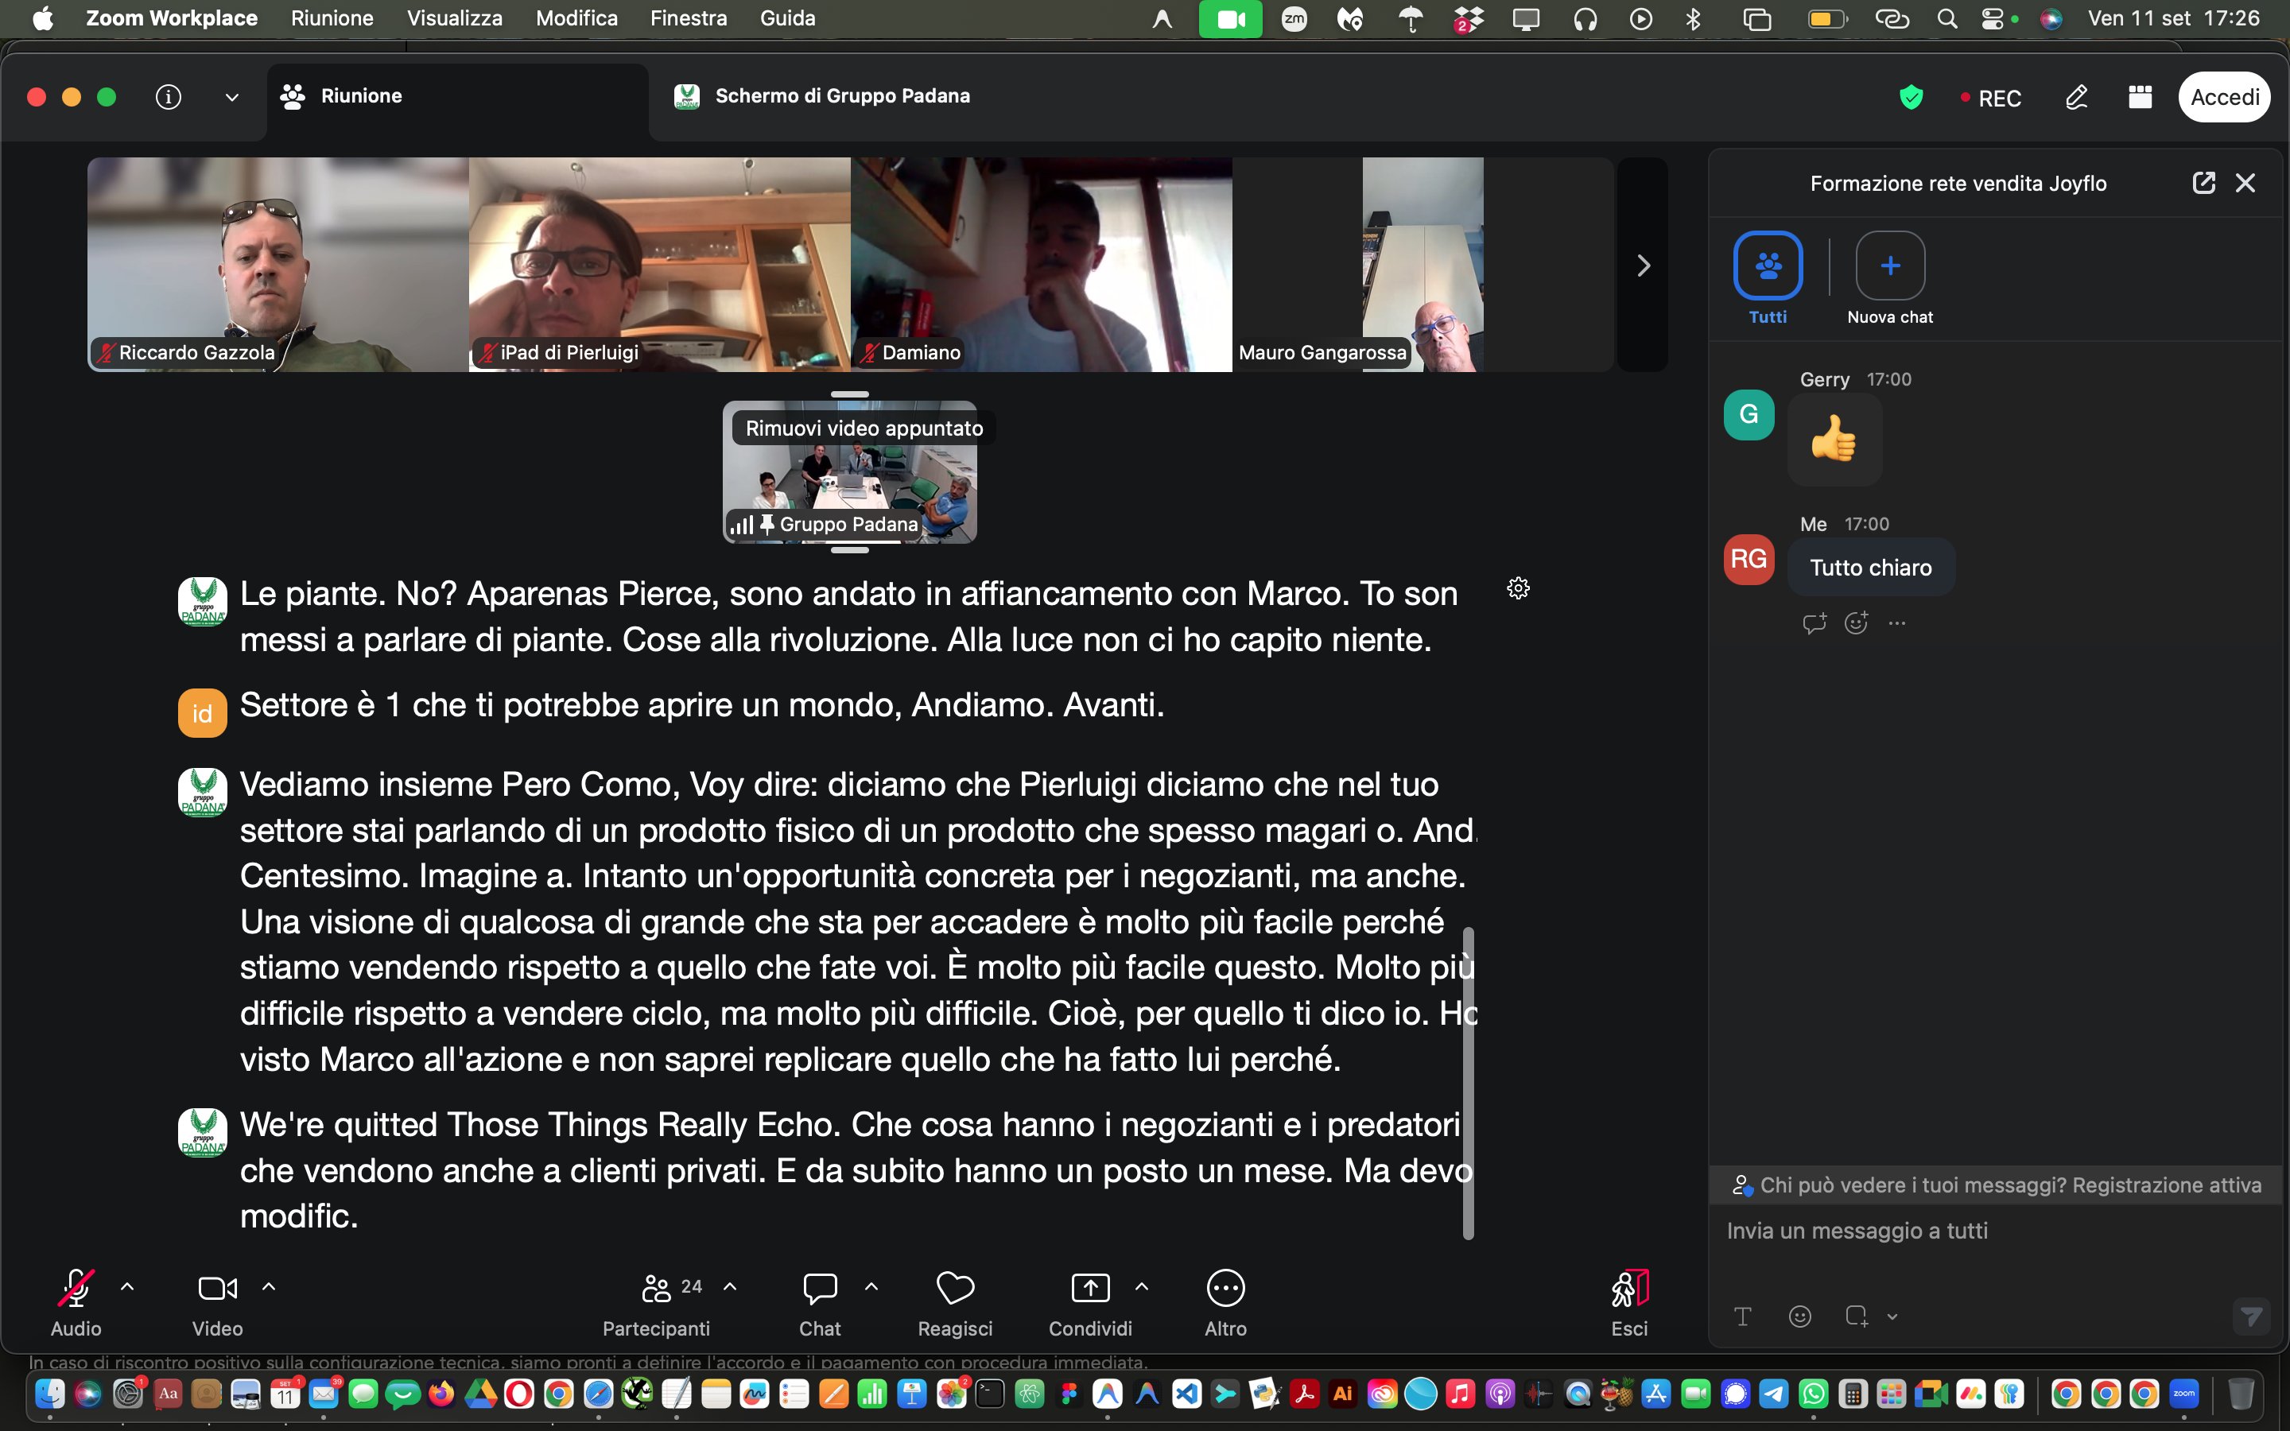
Task: Click the Condividi share screen icon
Action: click(1090, 1288)
